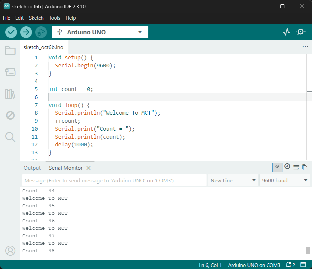The width and height of the screenshot is (312, 269).
Task: Open the Sketch menu
Action: coord(36,18)
